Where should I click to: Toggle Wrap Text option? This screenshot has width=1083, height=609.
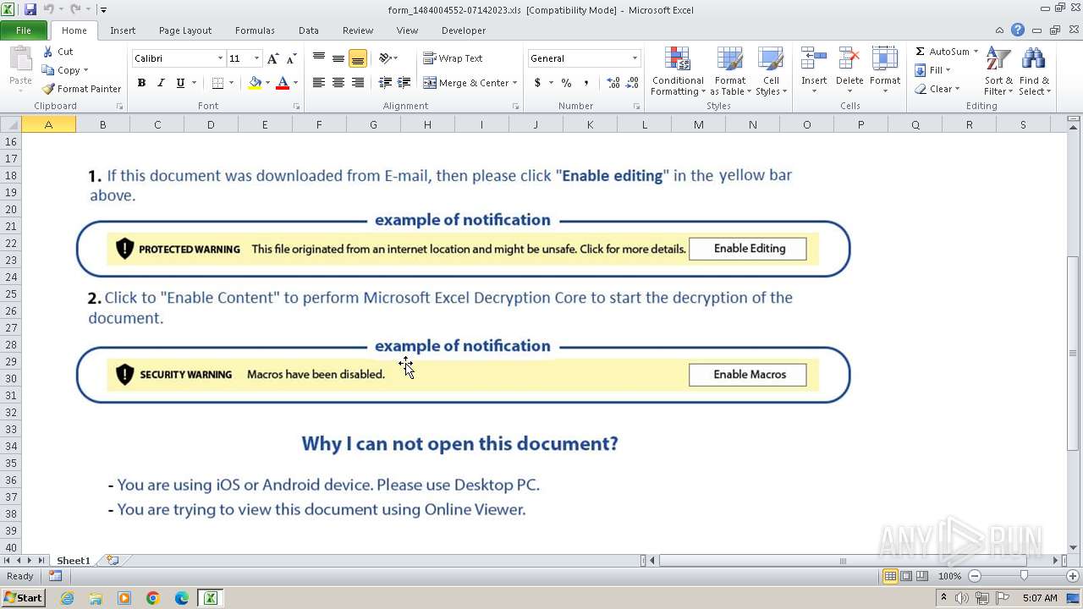pos(453,58)
